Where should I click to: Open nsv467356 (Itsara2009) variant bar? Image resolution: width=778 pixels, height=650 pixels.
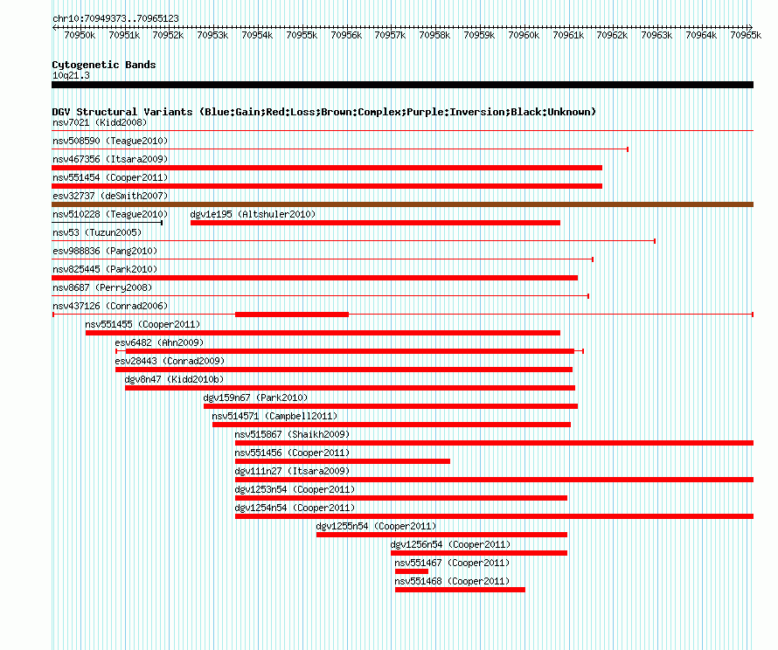pos(327,168)
